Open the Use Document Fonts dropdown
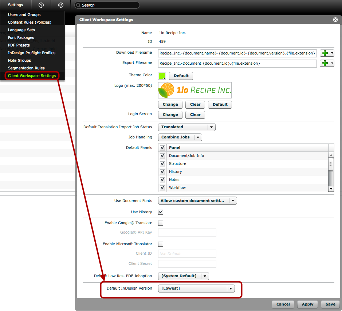Image resolution: width=342 pixels, height=311 pixels. tap(197, 201)
